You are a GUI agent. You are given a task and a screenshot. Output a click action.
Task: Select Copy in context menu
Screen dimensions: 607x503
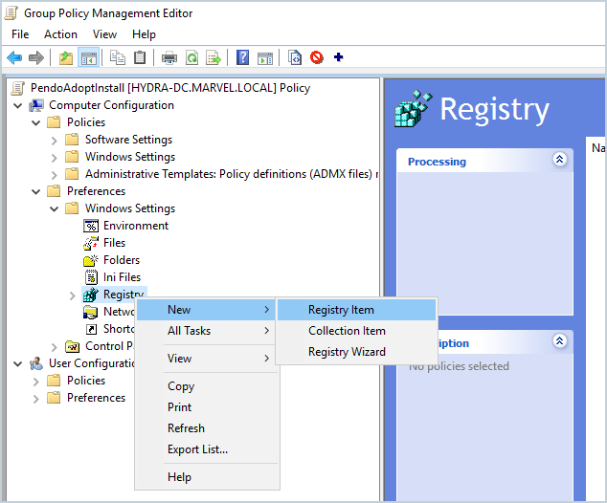207,386
